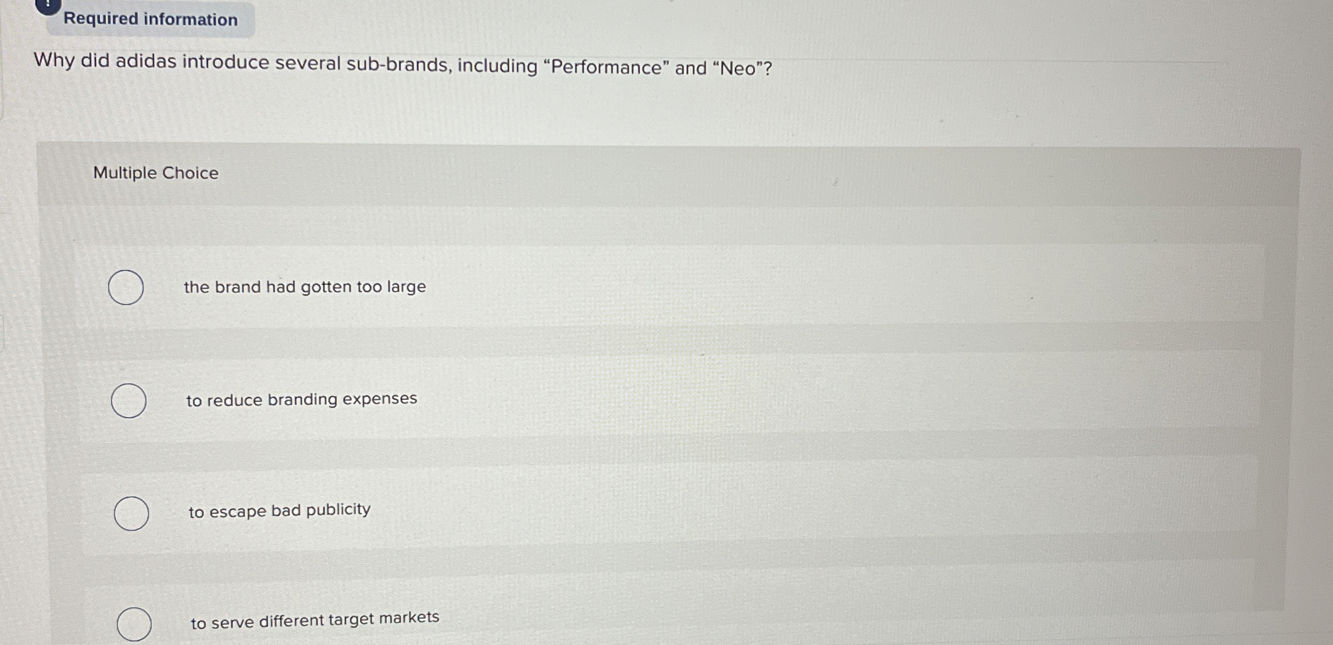Image resolution: width=1333 pixels, height=645 pixels.
Task: Click the Multiple Choice heading
Action: (x=155, y=173)
